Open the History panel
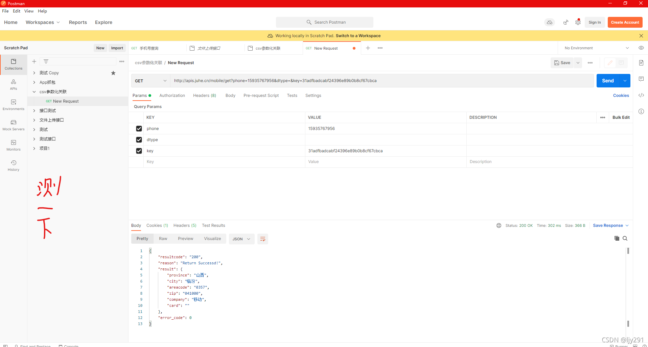The width and height of the screenshot is (648, 347). tap(13, 165)
